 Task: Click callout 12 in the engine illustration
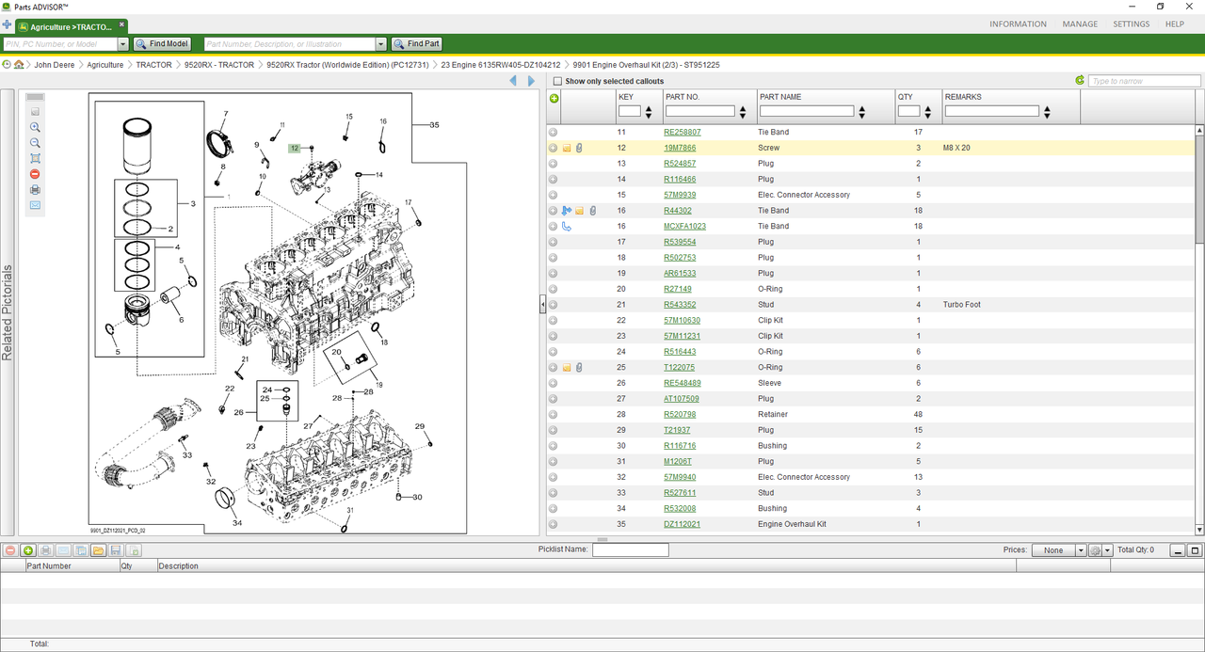[294, 149]
